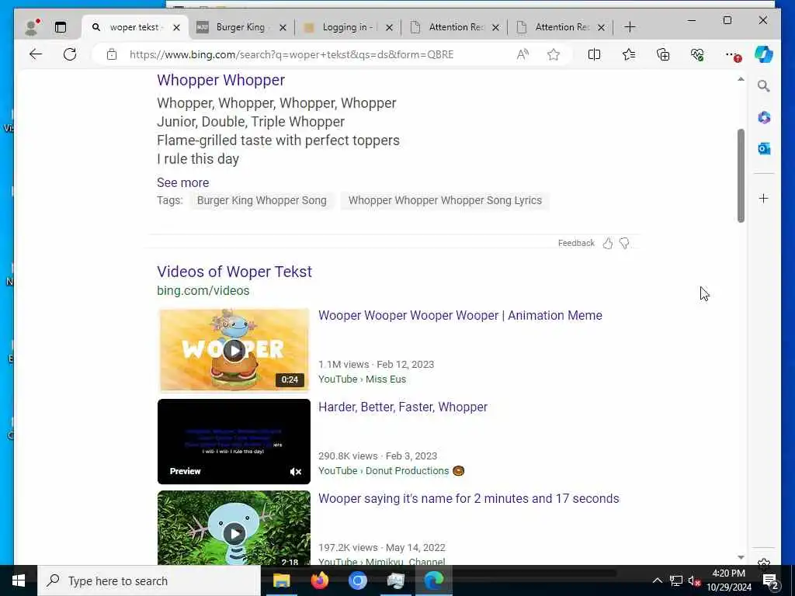Open Browser essentials heart icon
Viewport: 795px width, 596px height.
pyautogui.click(x=697, y=54)
